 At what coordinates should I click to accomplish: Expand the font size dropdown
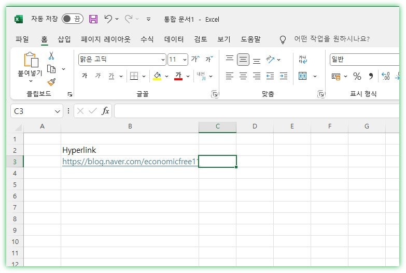(185, 60)
